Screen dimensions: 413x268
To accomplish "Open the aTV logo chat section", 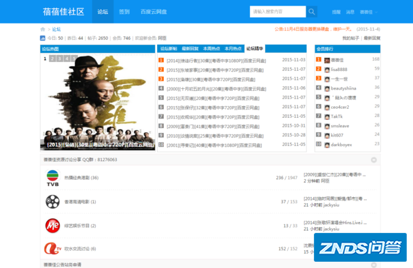I will pos(52,249).
